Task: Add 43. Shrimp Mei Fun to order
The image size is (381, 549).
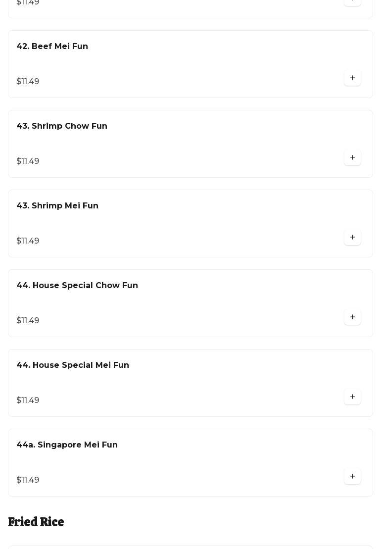Action: 352,237
